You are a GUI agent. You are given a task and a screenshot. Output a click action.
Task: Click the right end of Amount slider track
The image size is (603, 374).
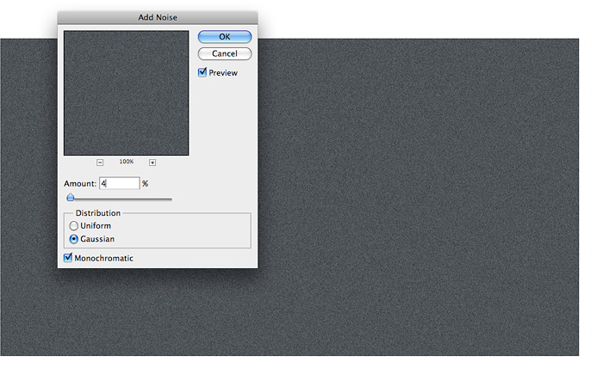tap(171, 199)
